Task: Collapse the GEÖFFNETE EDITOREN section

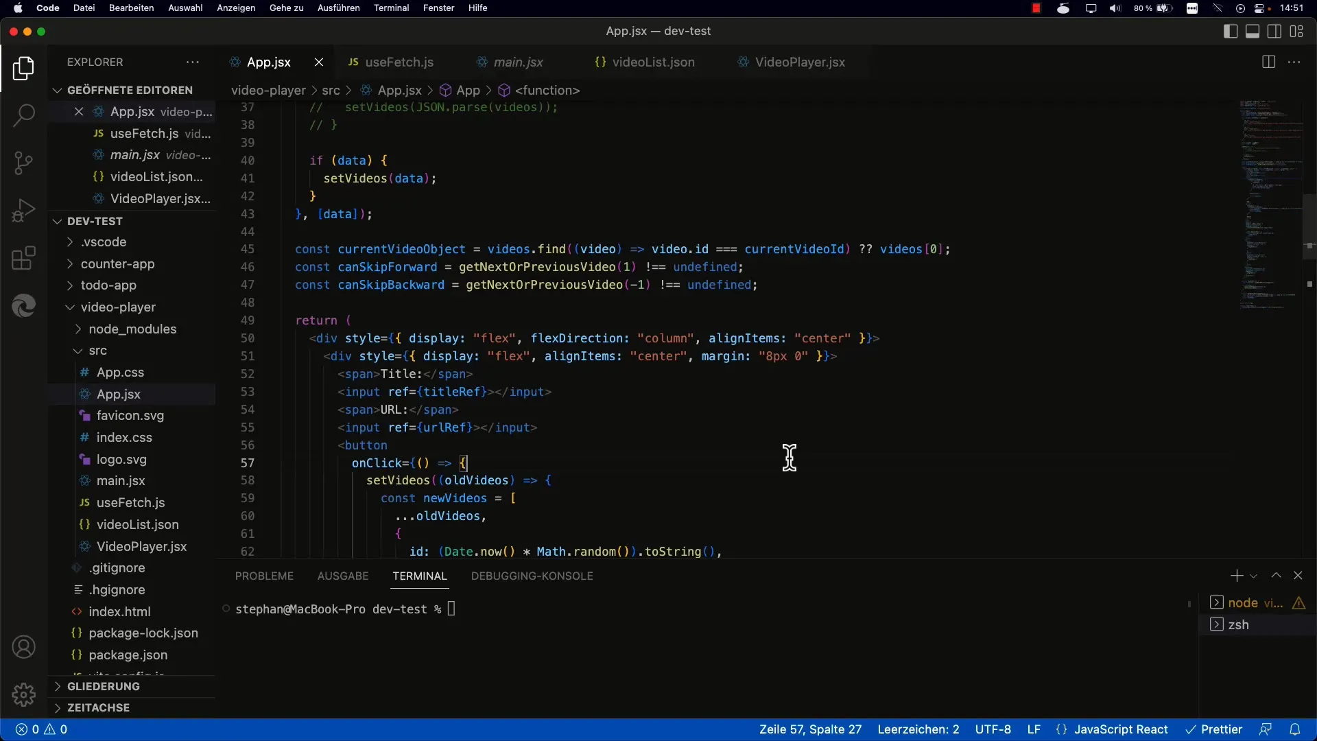Action: tap(130, 90)
